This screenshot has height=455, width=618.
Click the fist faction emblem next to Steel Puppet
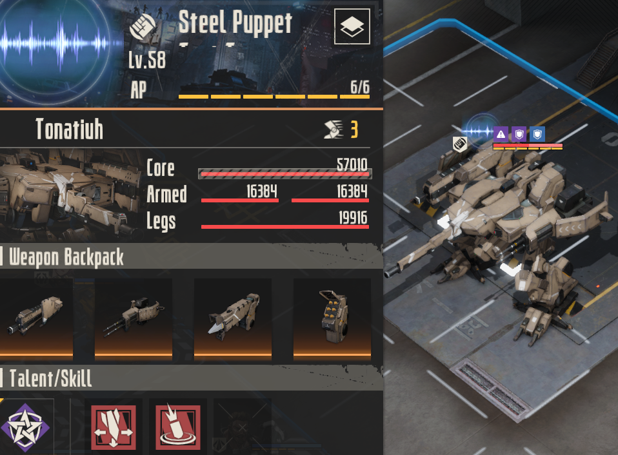pyautogui.click(x=143, y=26)
